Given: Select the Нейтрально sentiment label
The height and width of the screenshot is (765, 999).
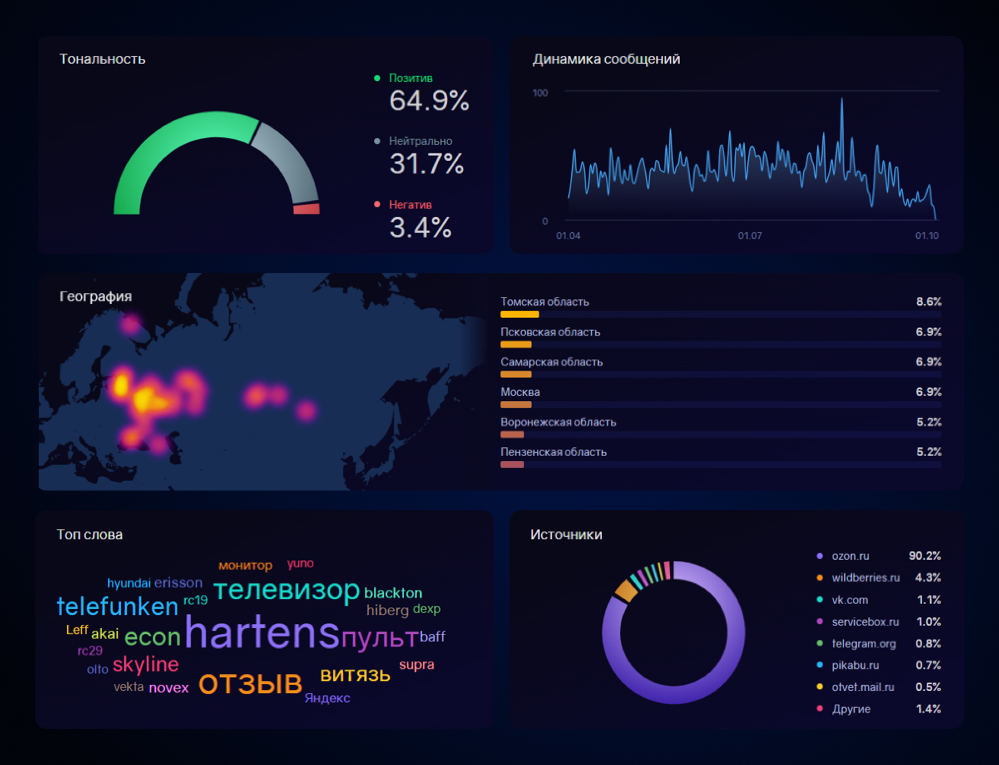Looking at the screenshot, I should [420, 141].
